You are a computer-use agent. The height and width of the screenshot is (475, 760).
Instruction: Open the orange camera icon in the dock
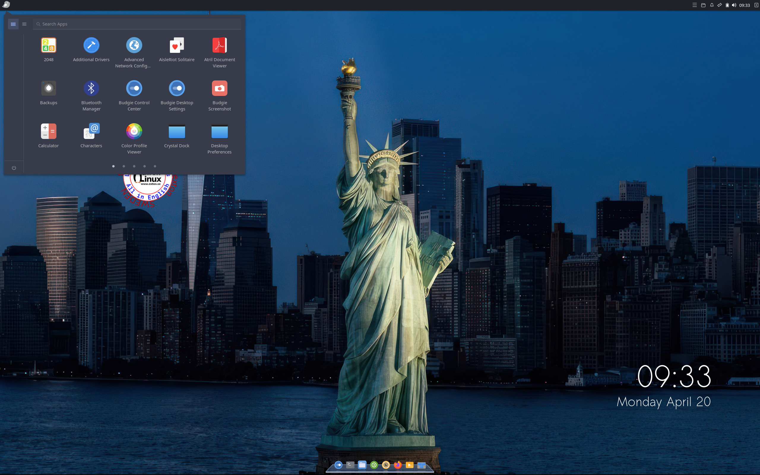click(x=386, y=465)
